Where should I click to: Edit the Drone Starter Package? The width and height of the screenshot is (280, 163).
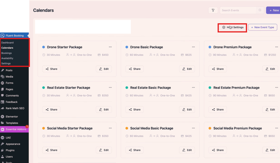(104, 69)
